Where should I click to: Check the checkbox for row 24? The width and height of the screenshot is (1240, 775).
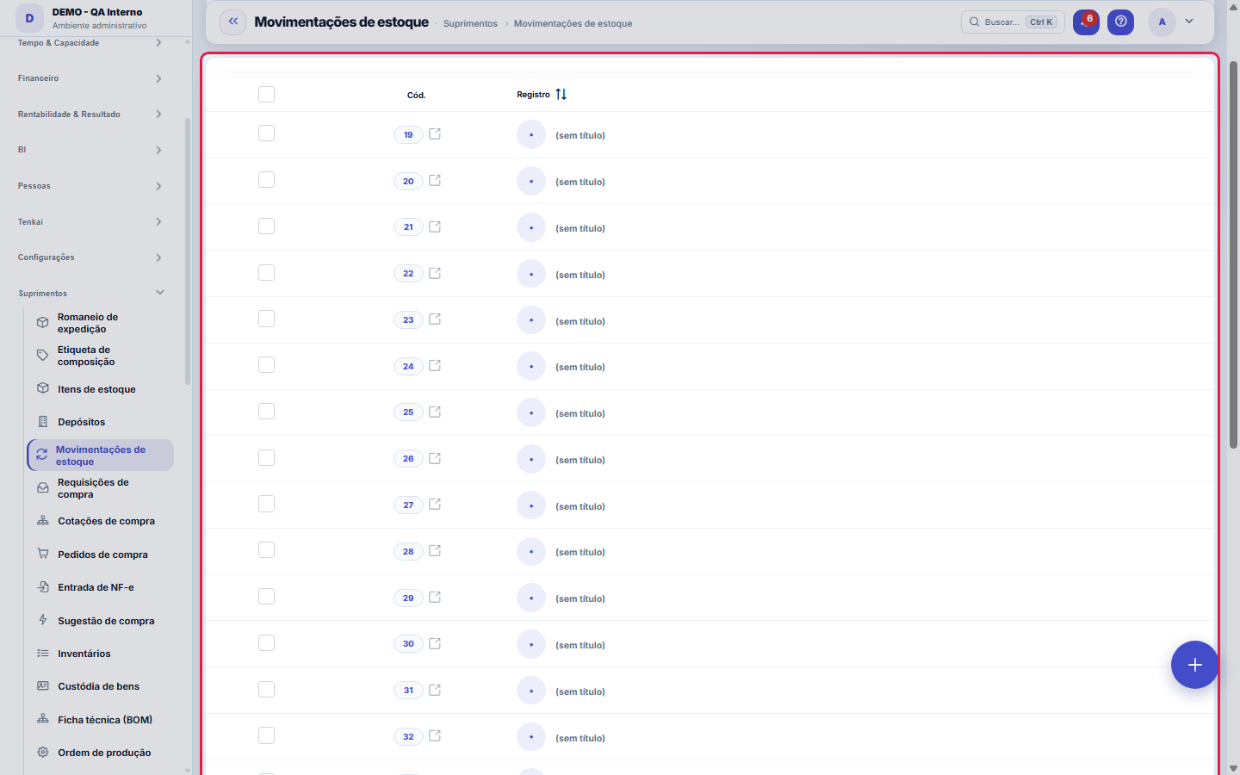[266, 365]
